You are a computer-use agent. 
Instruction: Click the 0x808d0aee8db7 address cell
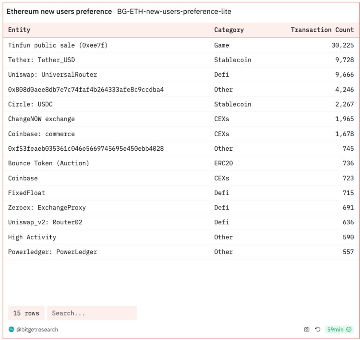click(86, 89)
